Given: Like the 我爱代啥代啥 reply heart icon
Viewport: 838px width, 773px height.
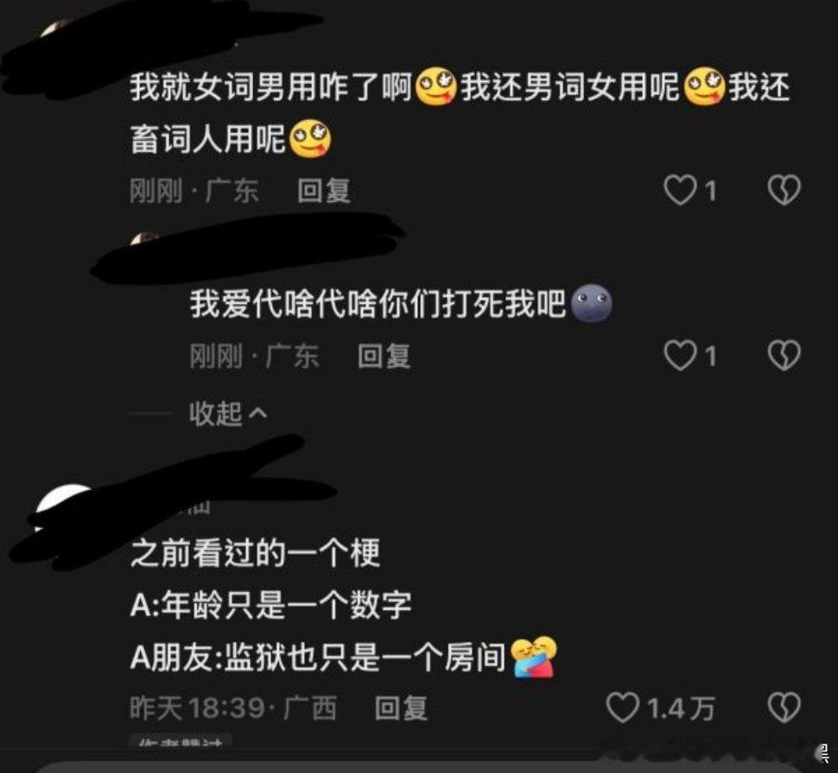Looking at the screenshot, I should click(x=680, y=355).
